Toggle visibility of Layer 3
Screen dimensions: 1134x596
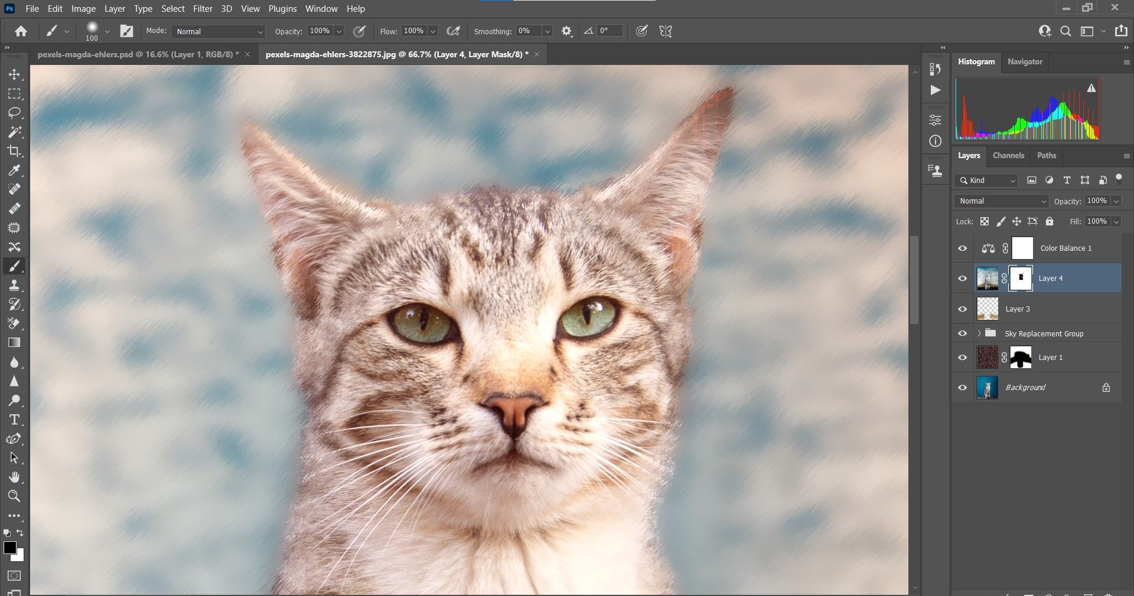(x=963, y=309)
